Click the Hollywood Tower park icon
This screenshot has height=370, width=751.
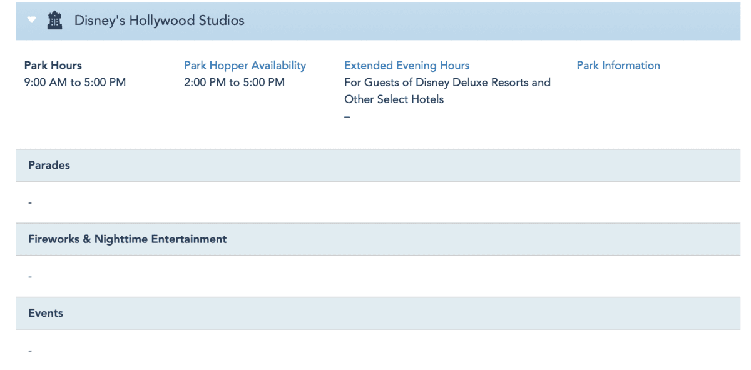(55, 21)
